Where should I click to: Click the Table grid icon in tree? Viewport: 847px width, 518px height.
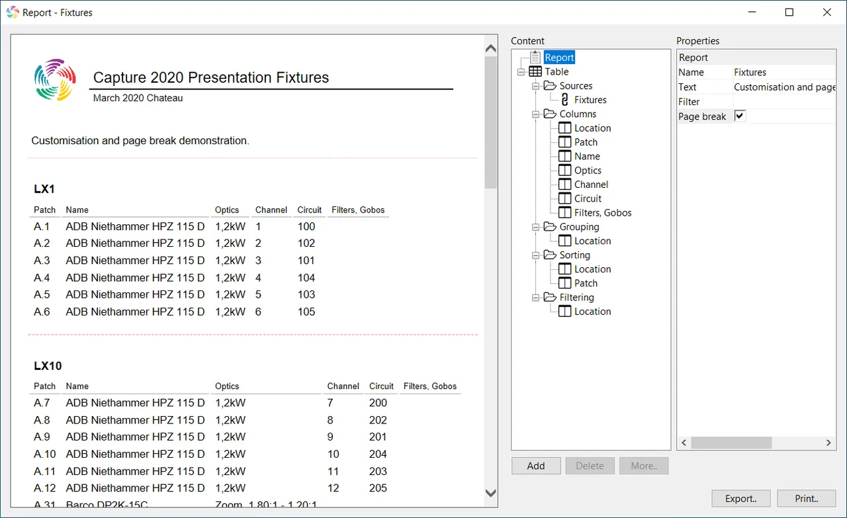pyautogui.click(x=535, y=71)
